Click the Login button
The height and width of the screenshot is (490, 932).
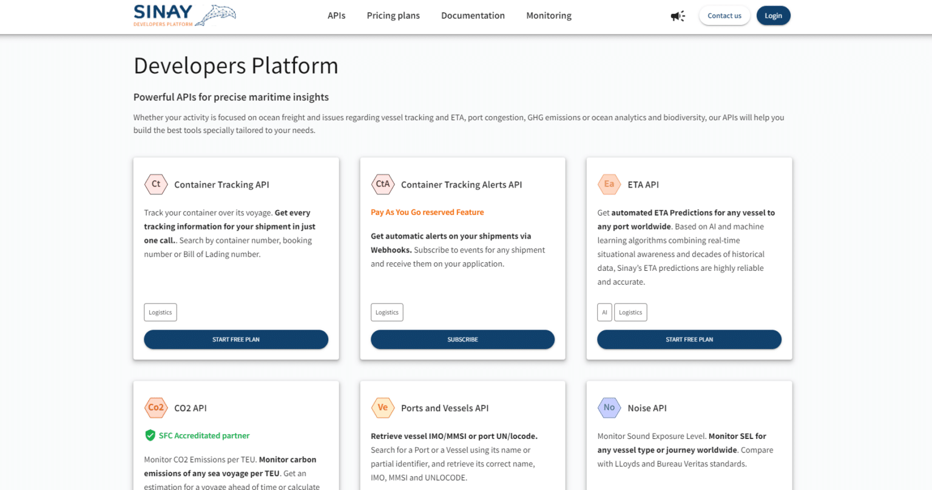773,16
